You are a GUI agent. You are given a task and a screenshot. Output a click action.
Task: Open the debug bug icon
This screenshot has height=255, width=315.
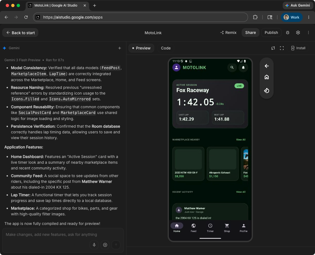[288, 33]
